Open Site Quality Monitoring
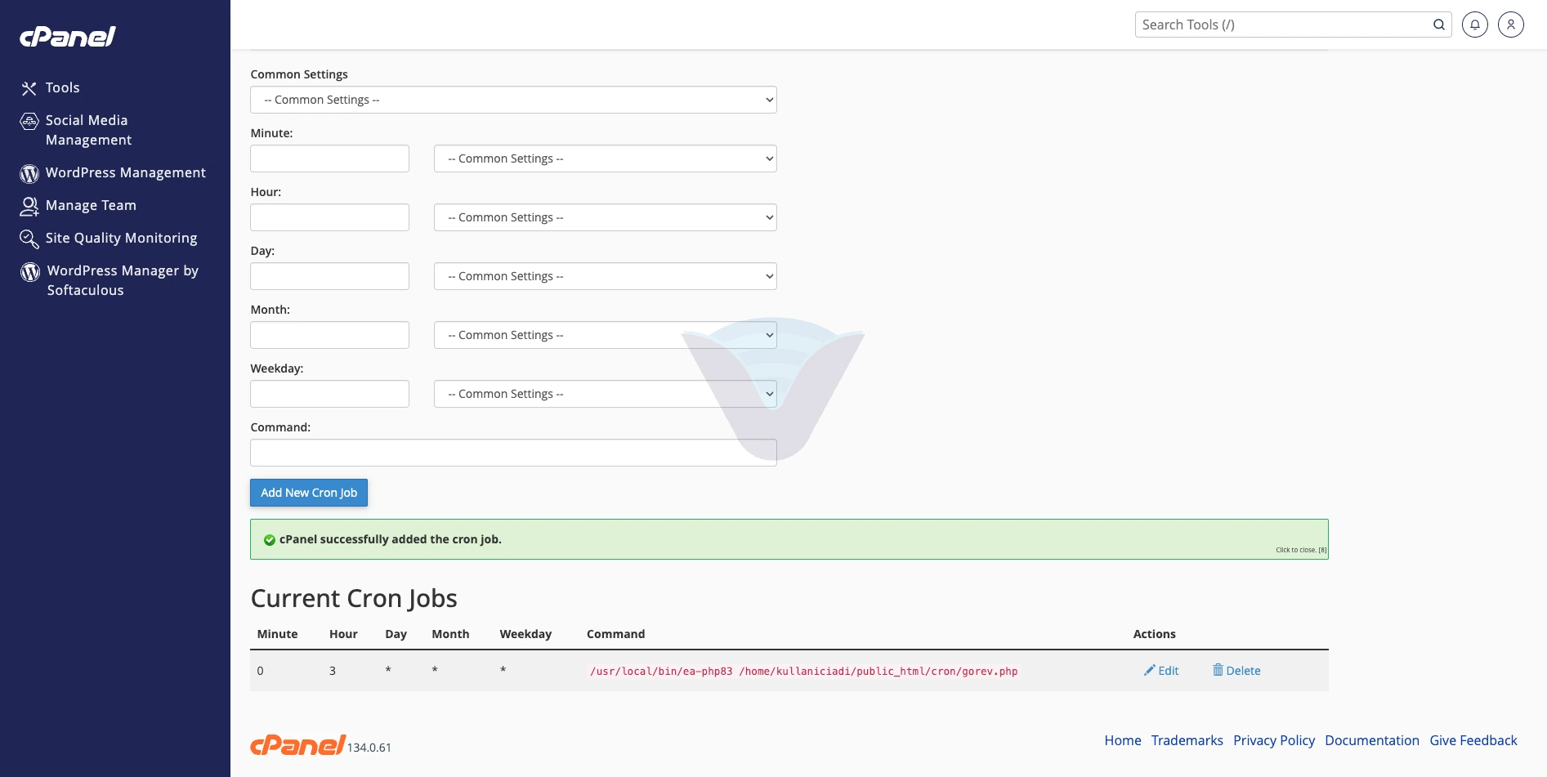The height and width of the screenshot is (777, 1547). [x=121, y=238]
